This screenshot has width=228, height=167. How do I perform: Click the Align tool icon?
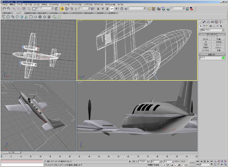126,9
